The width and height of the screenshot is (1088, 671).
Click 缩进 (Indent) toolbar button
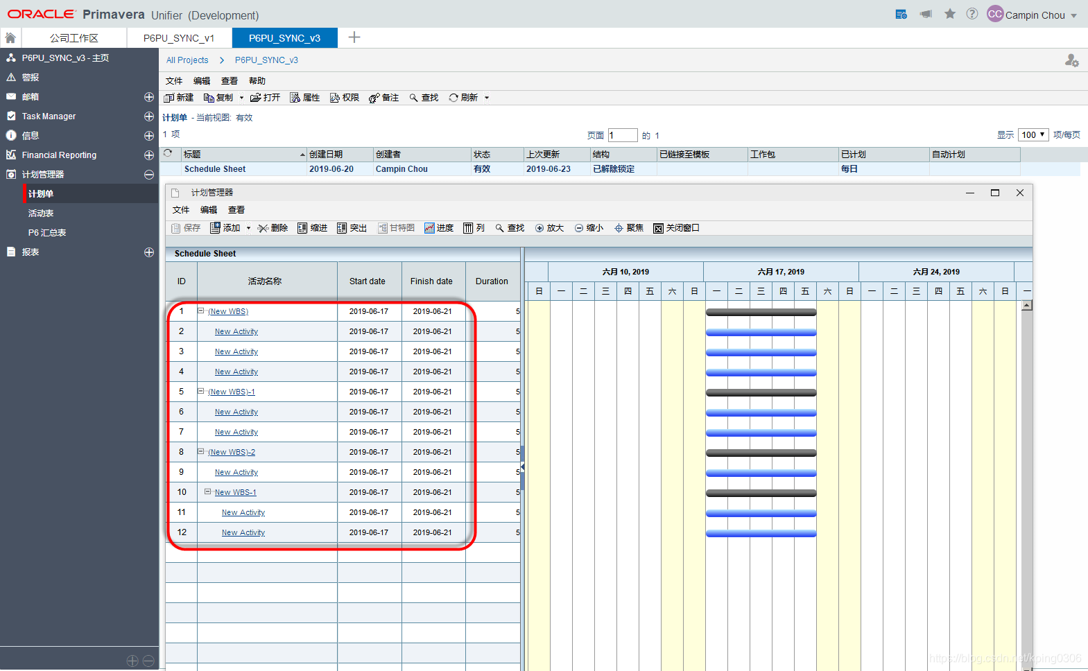[313, 228]
